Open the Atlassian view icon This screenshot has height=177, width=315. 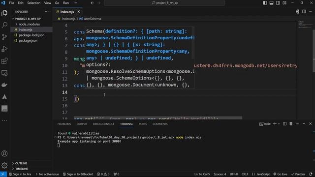4,97
